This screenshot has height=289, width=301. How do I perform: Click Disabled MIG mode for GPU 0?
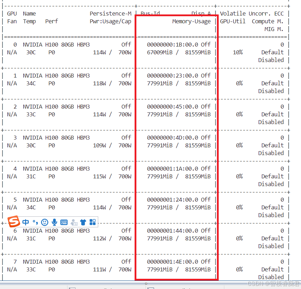click(x=271, y=60)
